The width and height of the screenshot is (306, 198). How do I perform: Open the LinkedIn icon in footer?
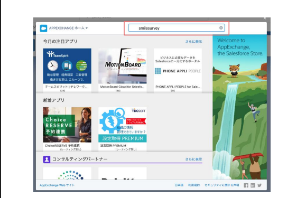tap(253, 185)
